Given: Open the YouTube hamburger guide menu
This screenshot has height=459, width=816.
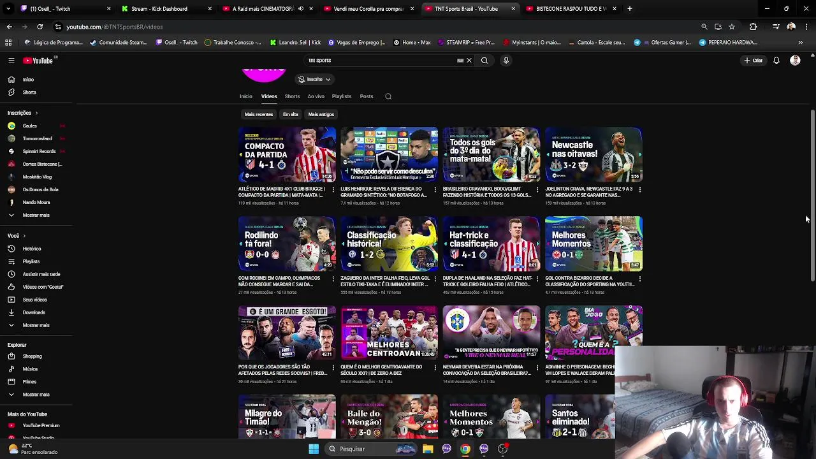Looking at the screenshot, I should tap(11, 61).
